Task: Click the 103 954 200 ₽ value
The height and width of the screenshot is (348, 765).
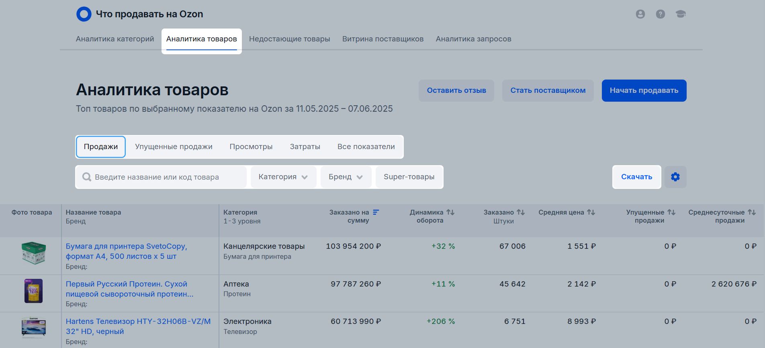Action: 354,246
